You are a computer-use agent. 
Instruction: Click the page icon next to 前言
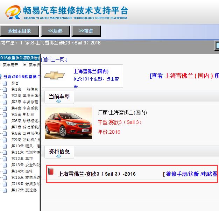pos(5,83)
